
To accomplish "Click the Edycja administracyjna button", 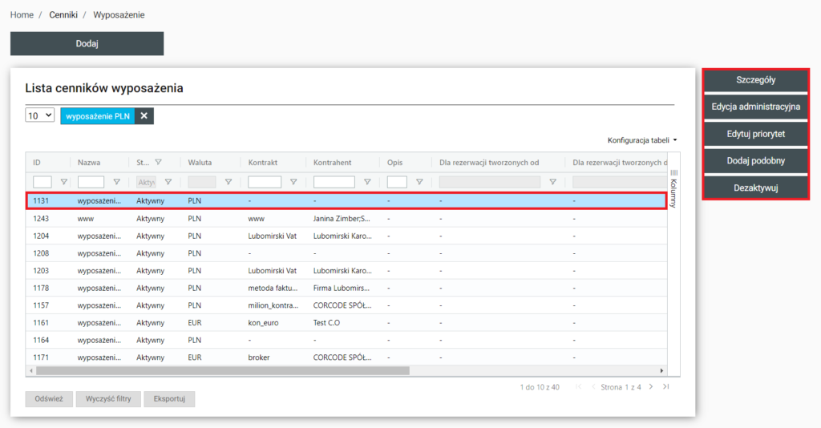I will [755, 107].
